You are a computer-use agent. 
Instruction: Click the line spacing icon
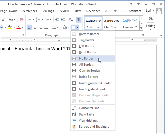(x=54, y=27)
